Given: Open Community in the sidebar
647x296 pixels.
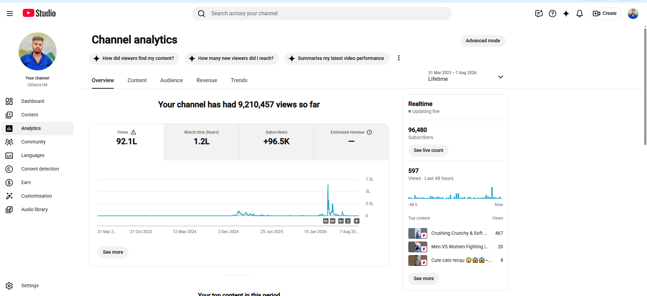Looking at the screenshot, I should (38, 142).
